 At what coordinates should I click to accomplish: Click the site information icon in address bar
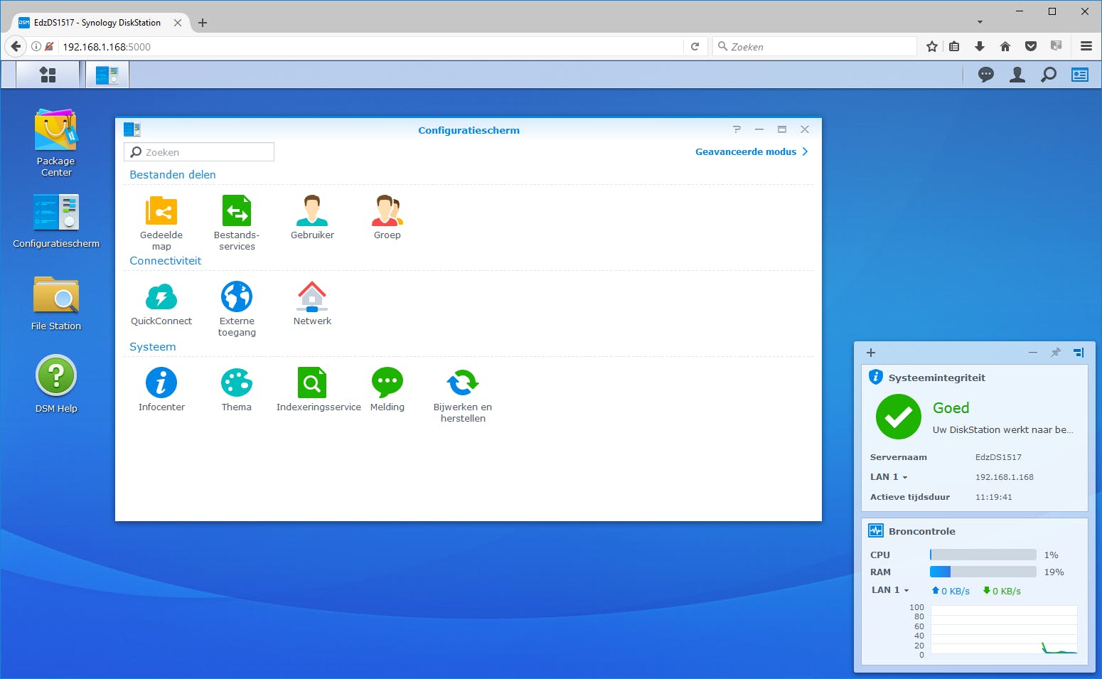click(x=36, y=46)
